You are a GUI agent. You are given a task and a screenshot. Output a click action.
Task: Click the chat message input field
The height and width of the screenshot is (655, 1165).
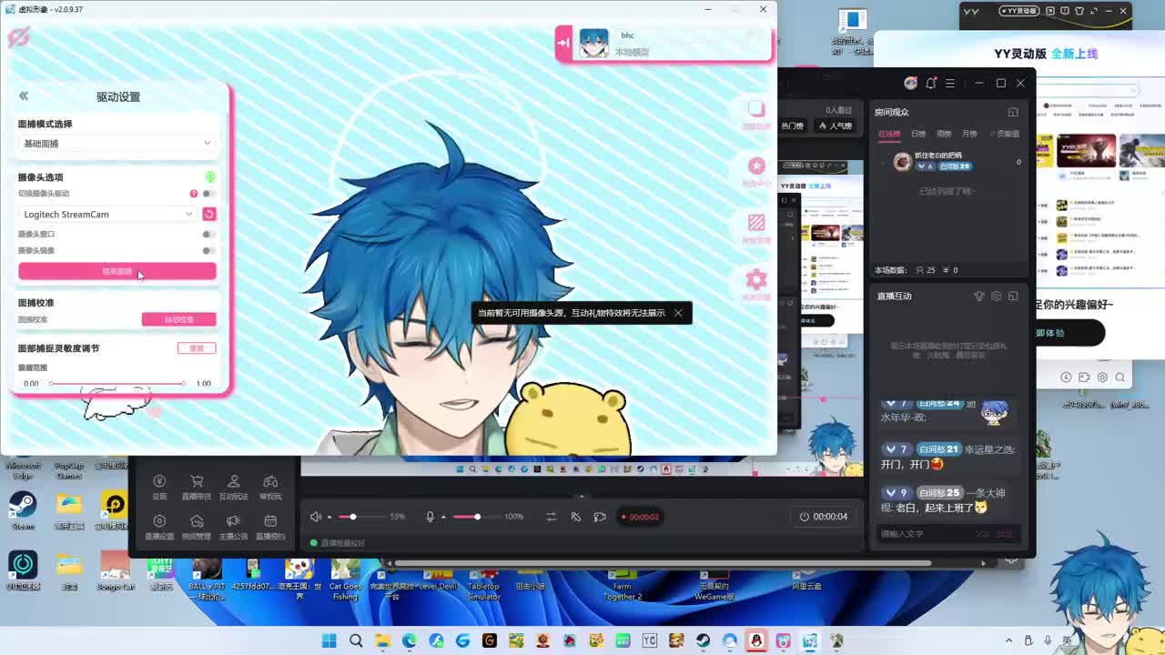947,534
